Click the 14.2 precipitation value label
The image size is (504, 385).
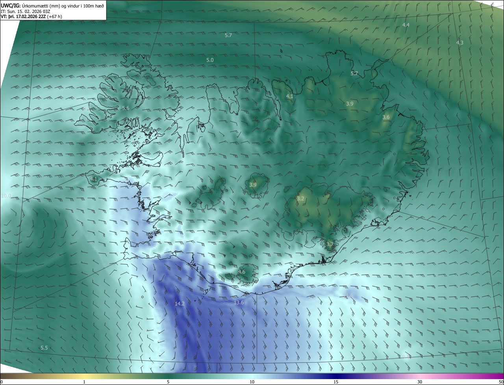(x=180, y=304)
